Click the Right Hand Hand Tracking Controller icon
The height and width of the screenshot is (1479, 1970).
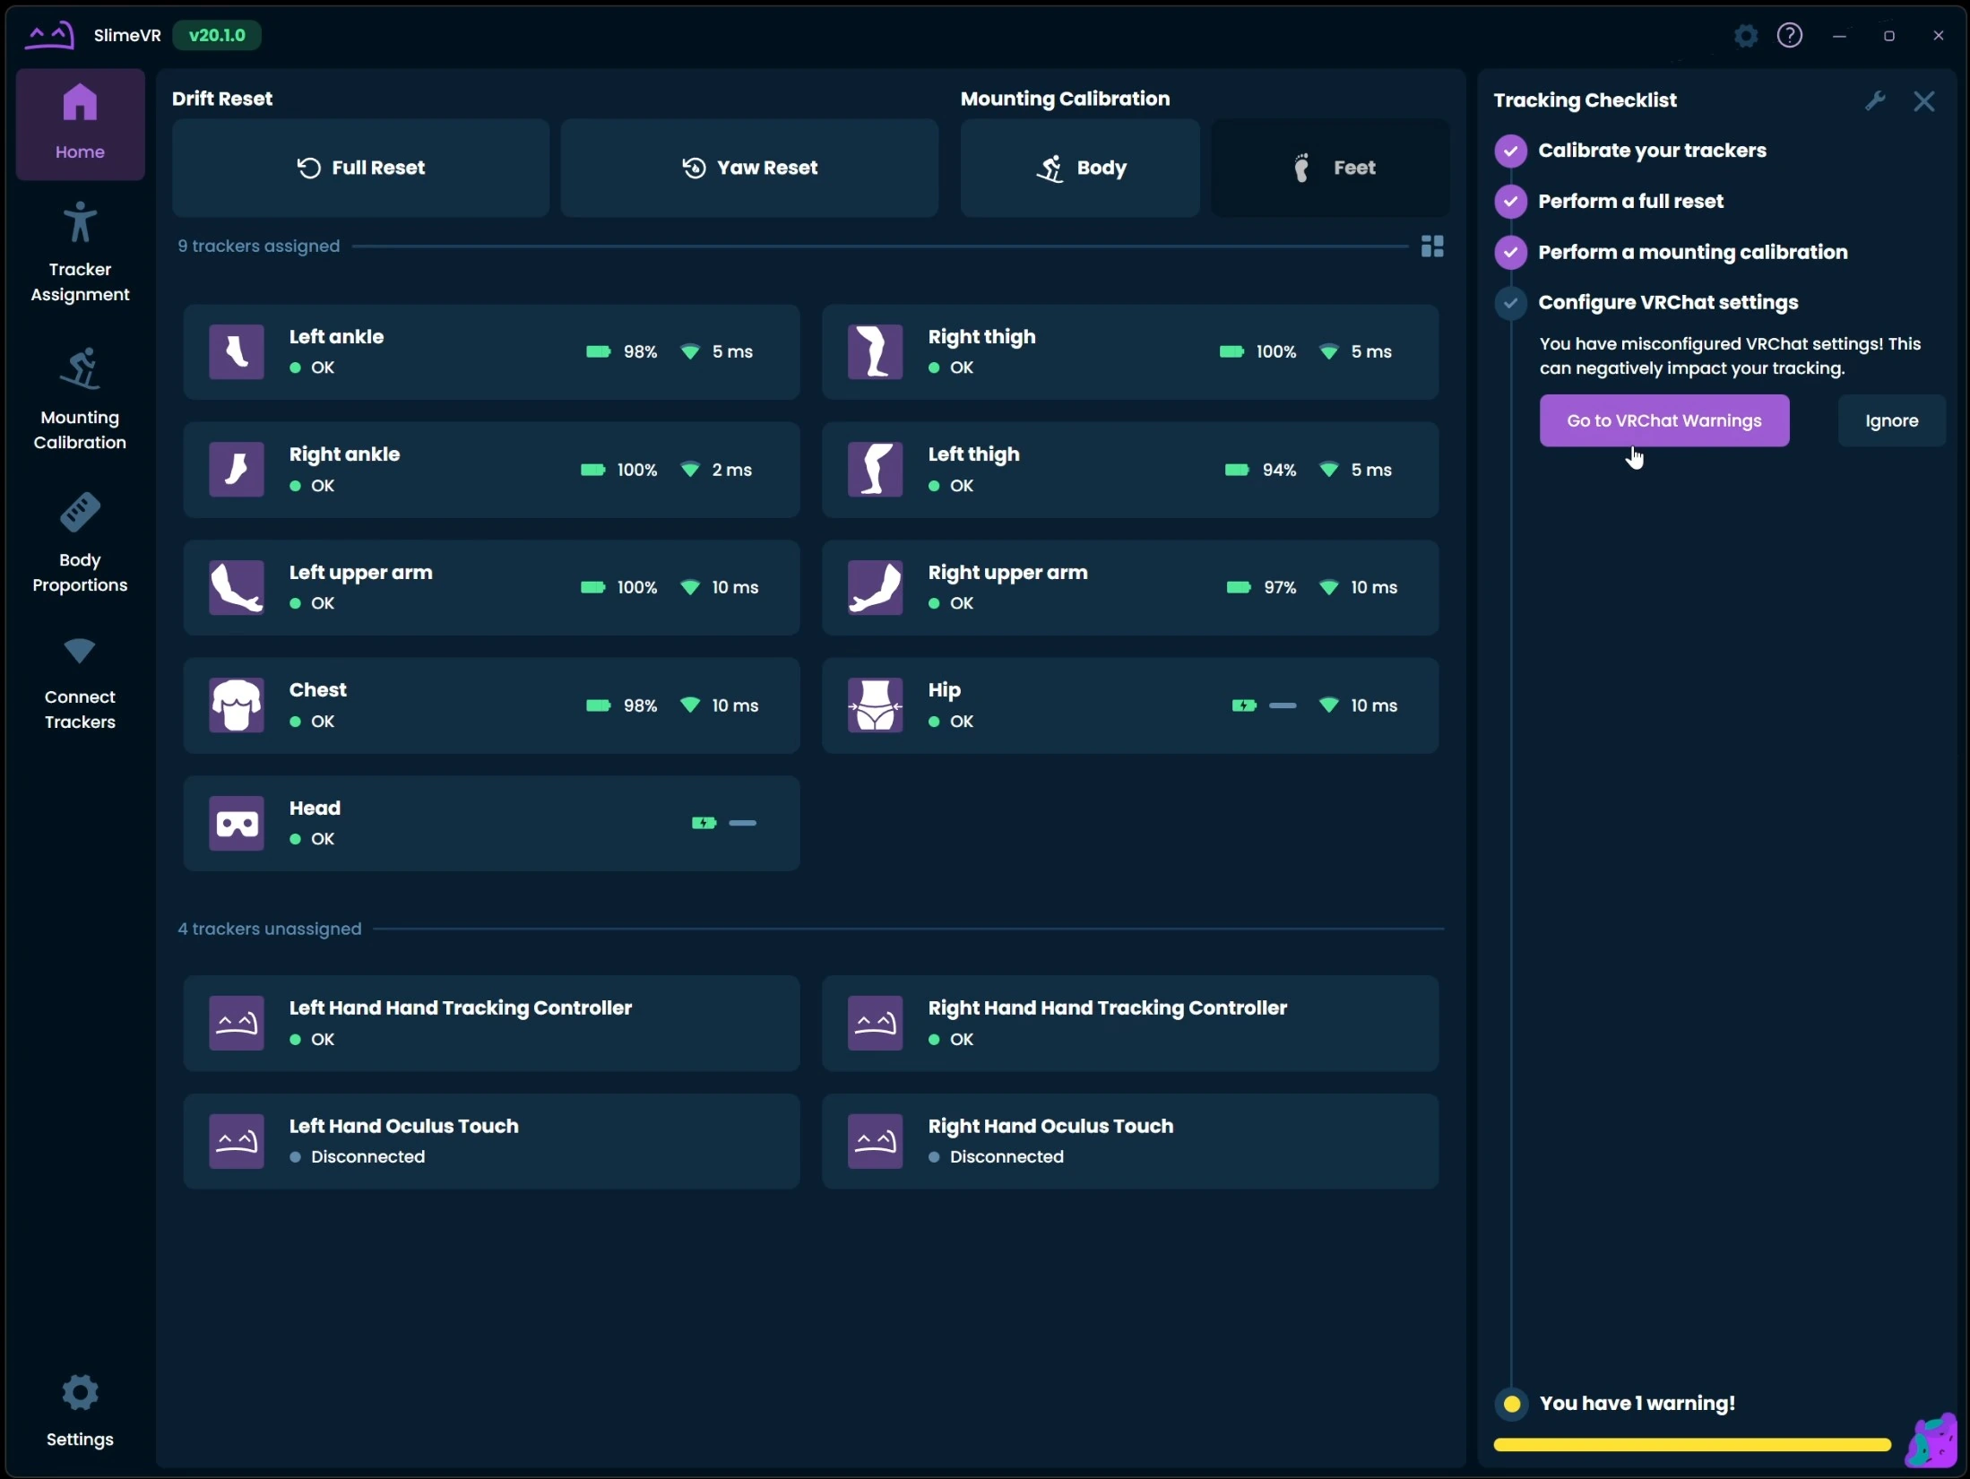pos(876,1023)
